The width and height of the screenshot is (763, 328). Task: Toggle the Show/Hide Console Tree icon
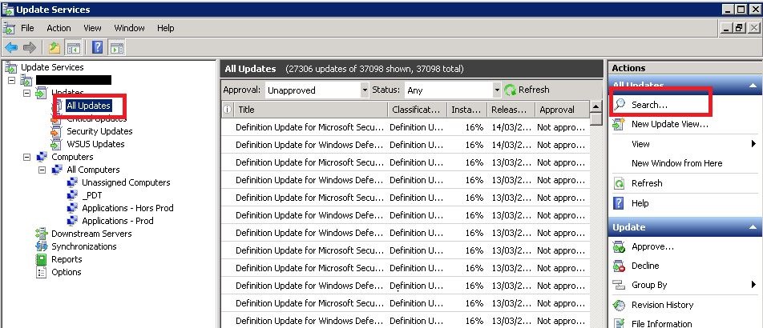(74, 48)
